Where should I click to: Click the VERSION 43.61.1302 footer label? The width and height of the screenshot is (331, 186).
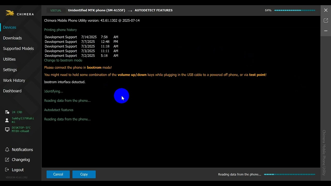pyautogui.click(x=17, y=177)
